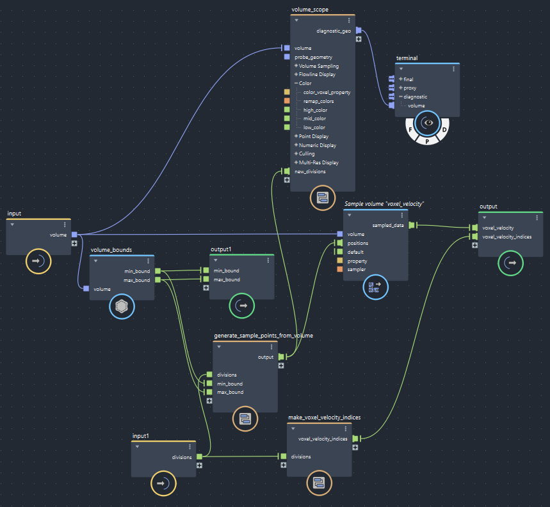Image resolution: width=550 pixels, height=507 pixels.
Task: Click the input1 node arrow icon
Action: tap(163, 483)
